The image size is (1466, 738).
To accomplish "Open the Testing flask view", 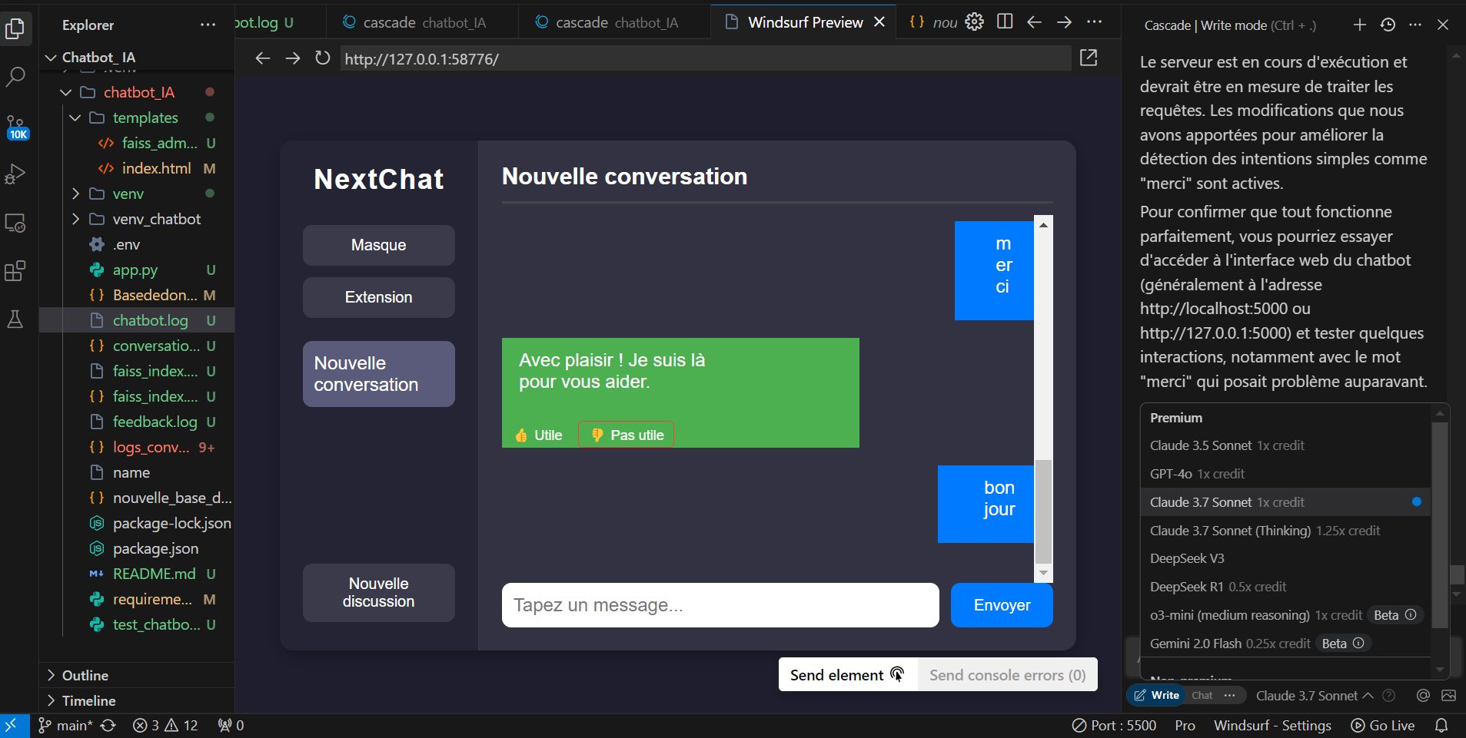I will tap(15, 319).
